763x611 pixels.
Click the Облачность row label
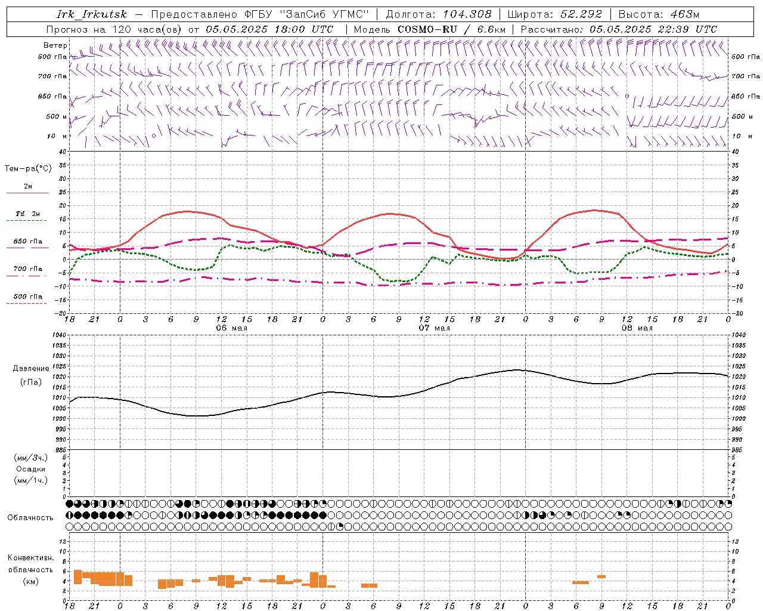30,518
